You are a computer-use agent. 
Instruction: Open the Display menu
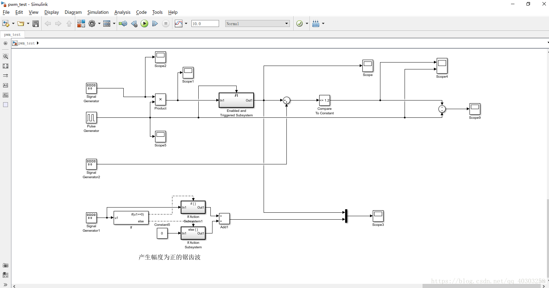(x=51, y=12)
